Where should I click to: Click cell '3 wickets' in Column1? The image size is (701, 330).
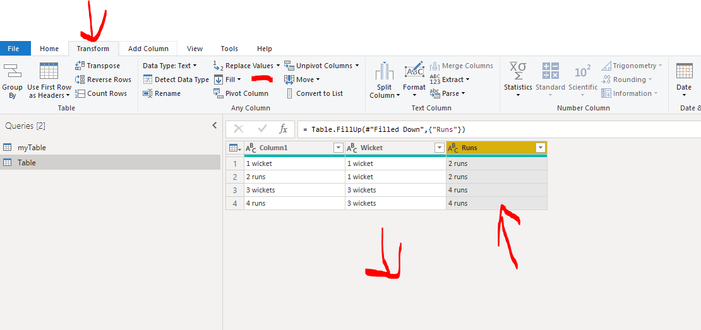(x=294, y=190)
